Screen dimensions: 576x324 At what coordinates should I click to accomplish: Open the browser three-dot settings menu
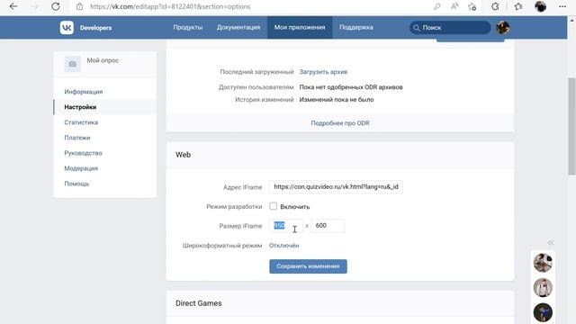pyautogui.click(x=562, y=6)
